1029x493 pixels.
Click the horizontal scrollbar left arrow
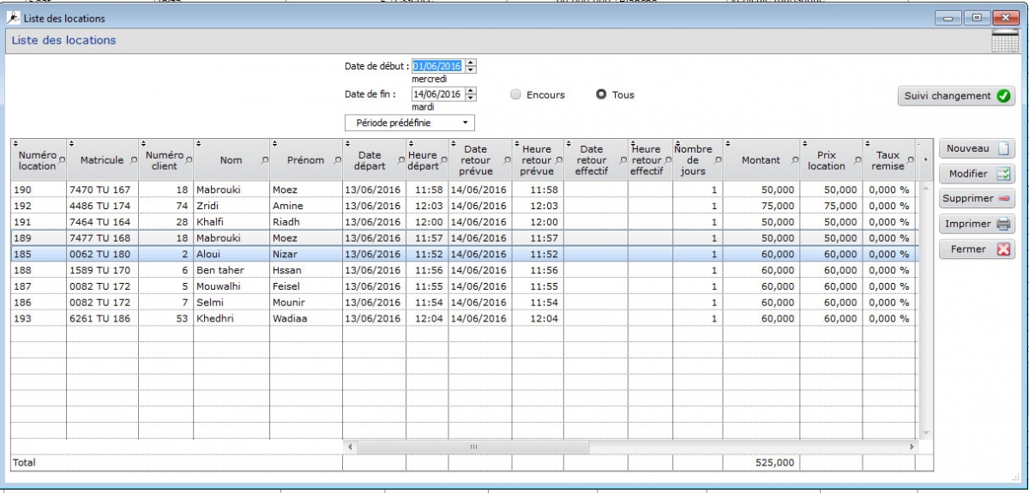pyautogui.click(x=349, y=448)
